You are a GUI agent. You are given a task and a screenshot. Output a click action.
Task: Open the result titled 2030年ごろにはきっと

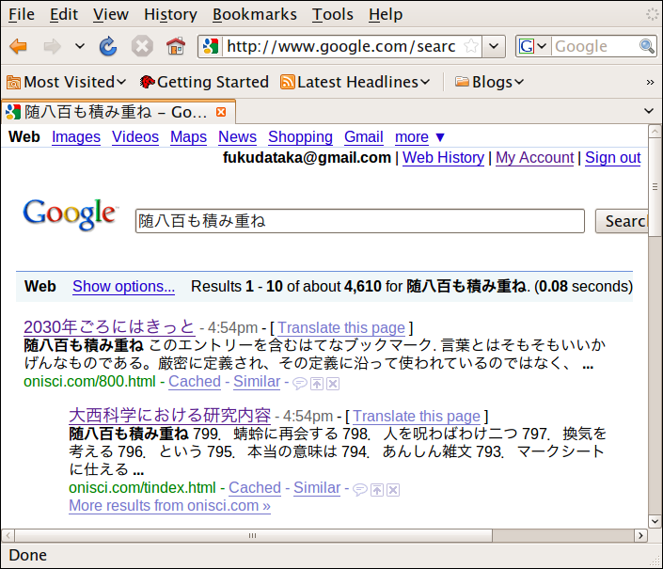pos(109,327)
